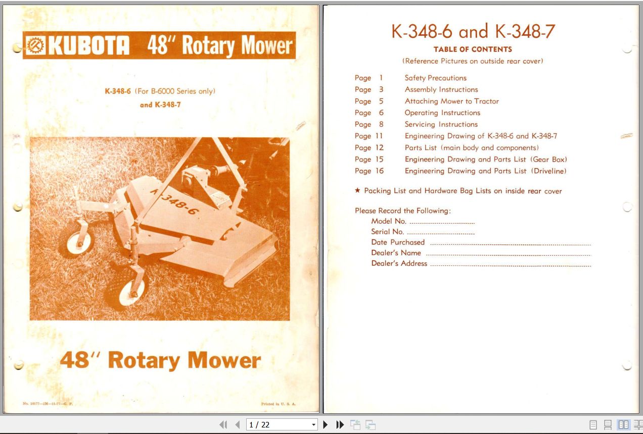The width and height of the screenshot is (643, 434).
Task: Click the "Dealer's Name" line
Action: [x=481, y=253]
